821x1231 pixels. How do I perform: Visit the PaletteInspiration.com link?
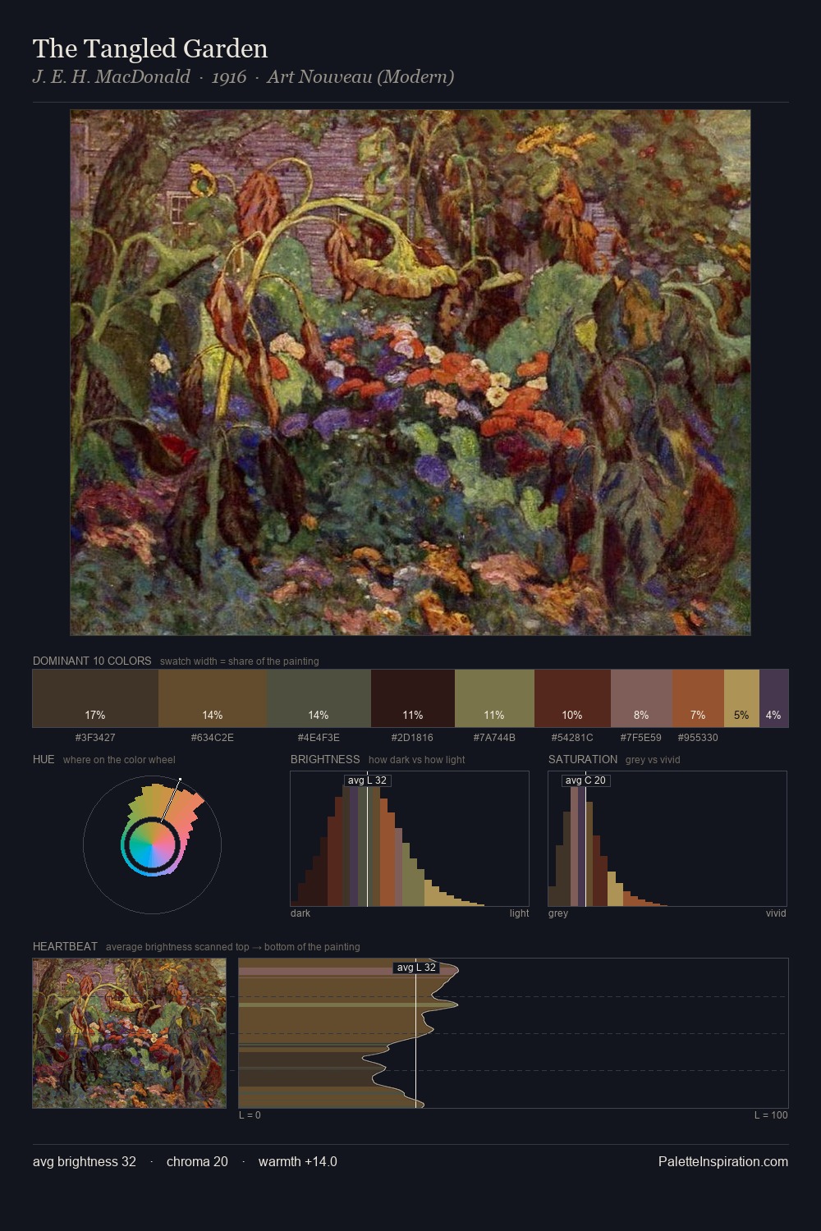(x=723, y=1161)
